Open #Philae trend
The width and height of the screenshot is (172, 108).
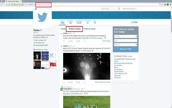116,67
